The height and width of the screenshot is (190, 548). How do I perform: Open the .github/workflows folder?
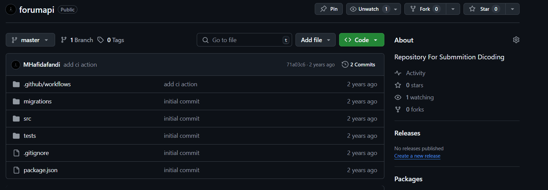pos(47,84)
